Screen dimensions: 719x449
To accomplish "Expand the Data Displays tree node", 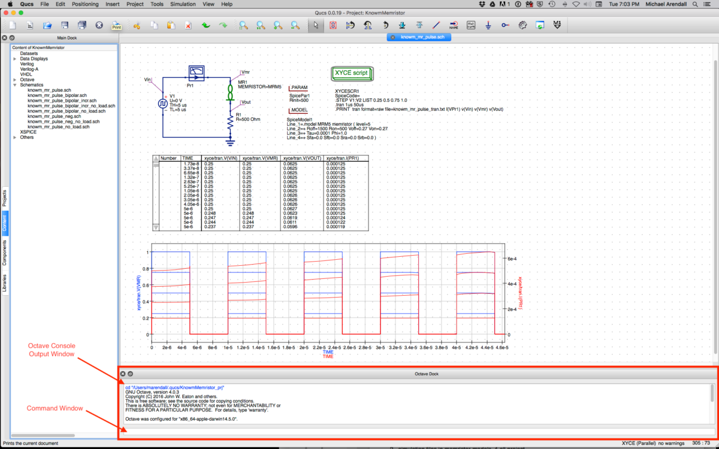I will pos(15,59).
